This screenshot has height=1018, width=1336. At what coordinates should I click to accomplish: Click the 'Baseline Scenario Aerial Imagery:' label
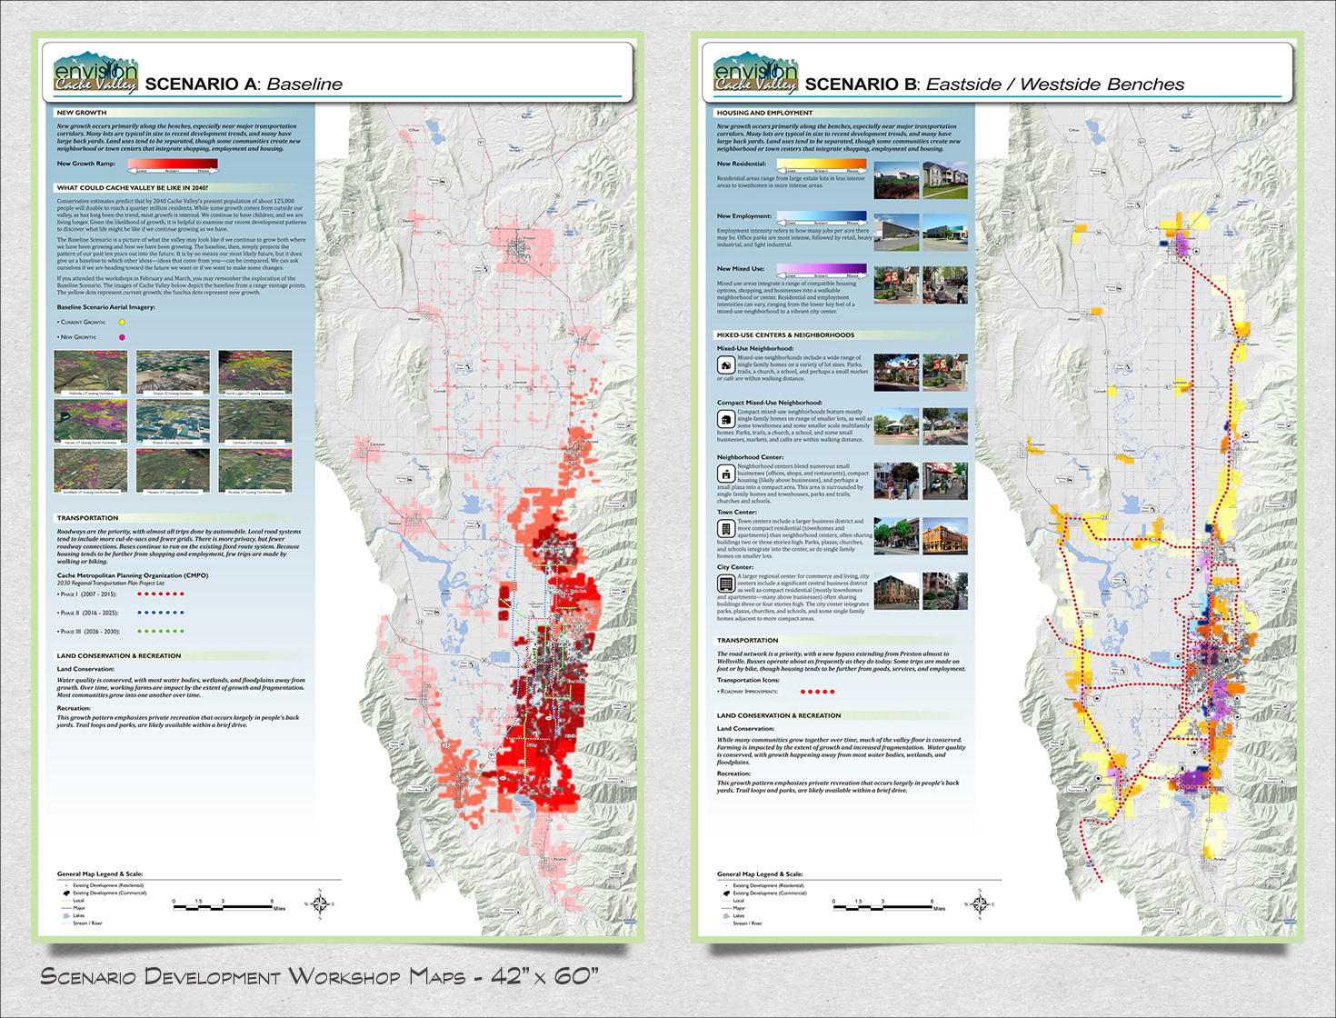[x=106, y=307]
